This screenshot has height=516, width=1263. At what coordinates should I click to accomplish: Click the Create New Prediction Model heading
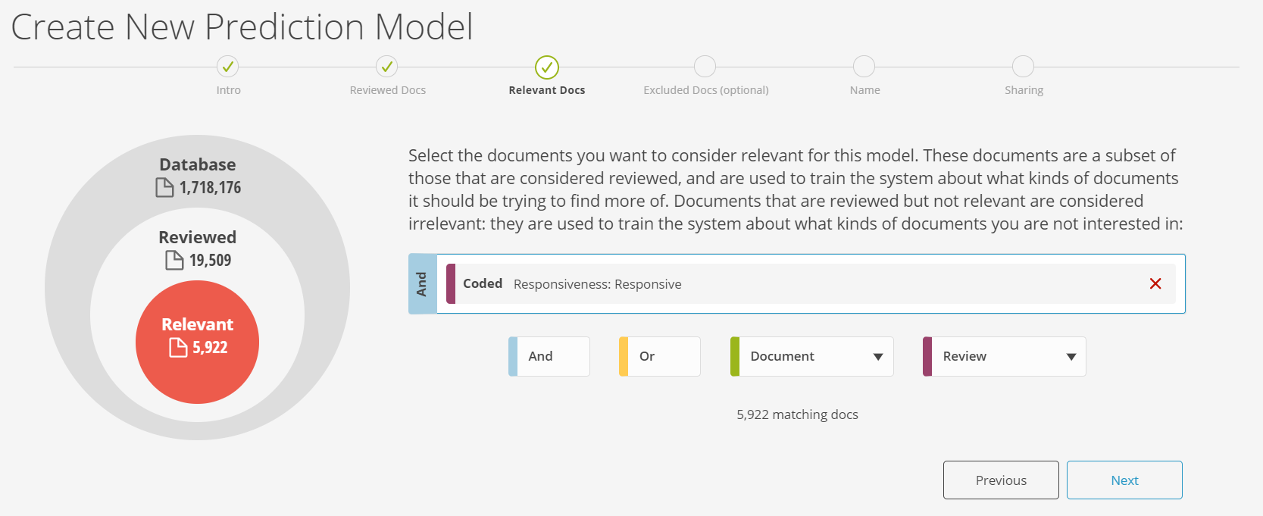click(x=242, y=27)
